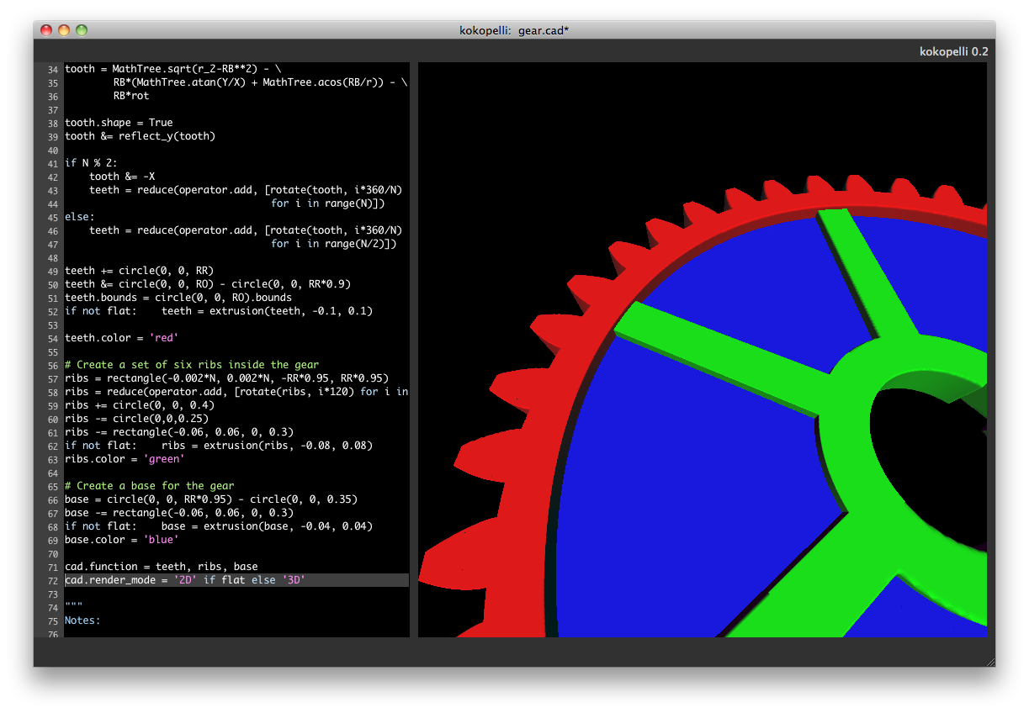Click line number 72 in the gutter
This screenshot has height=713, width=1029.
pos(52,580)
